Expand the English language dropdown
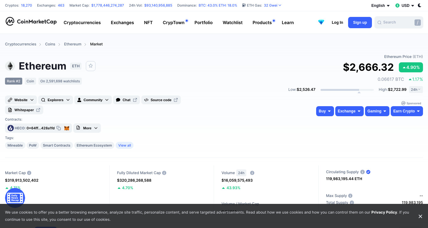This screenshot has height=228, width=428. coord(380,6)
